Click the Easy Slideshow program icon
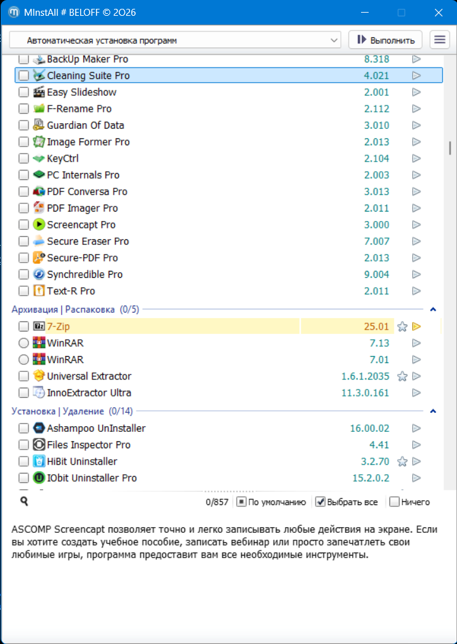Viewport: 457px width, 644px height. point(39,92)
